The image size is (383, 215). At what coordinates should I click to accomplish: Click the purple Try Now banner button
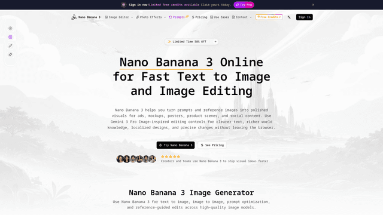[x=244, y=5]
